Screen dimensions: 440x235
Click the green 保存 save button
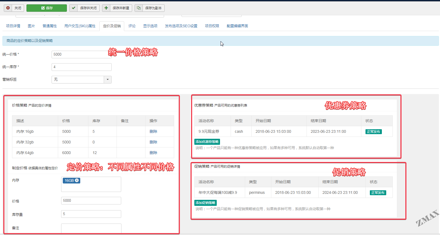point(47,8)
